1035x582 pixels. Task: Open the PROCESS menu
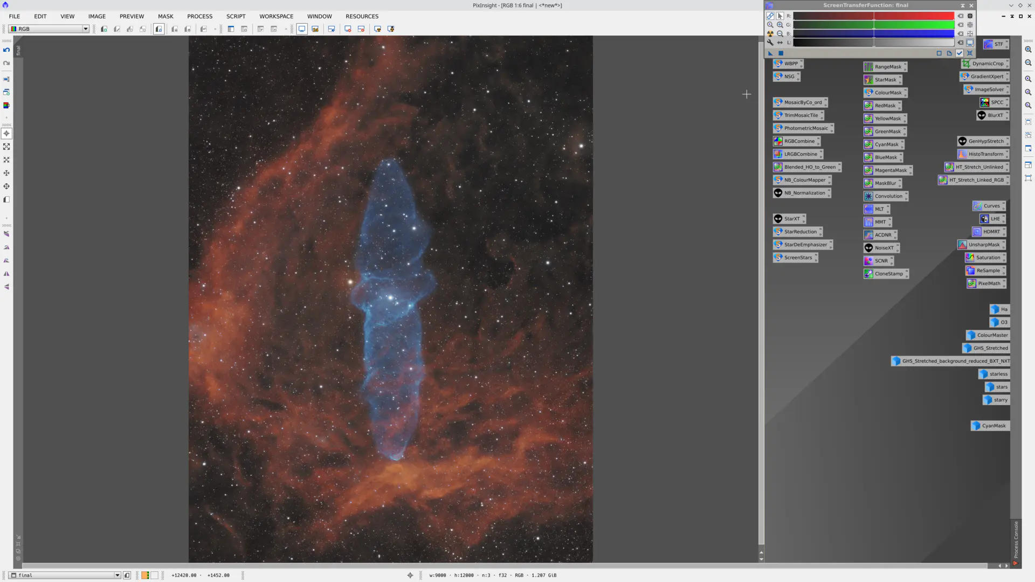[x=199, y=16]
